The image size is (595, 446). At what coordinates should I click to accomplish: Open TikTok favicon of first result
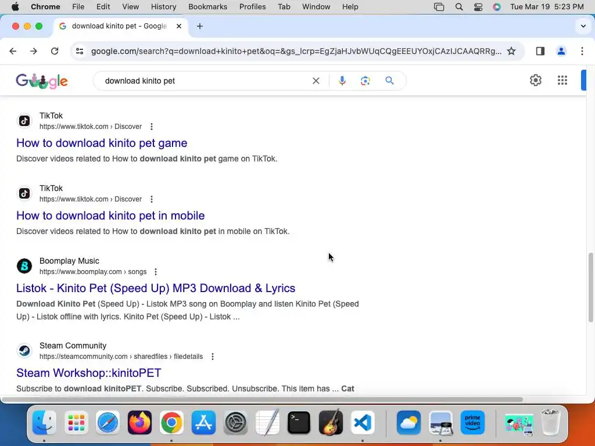(x=24, y=121)
